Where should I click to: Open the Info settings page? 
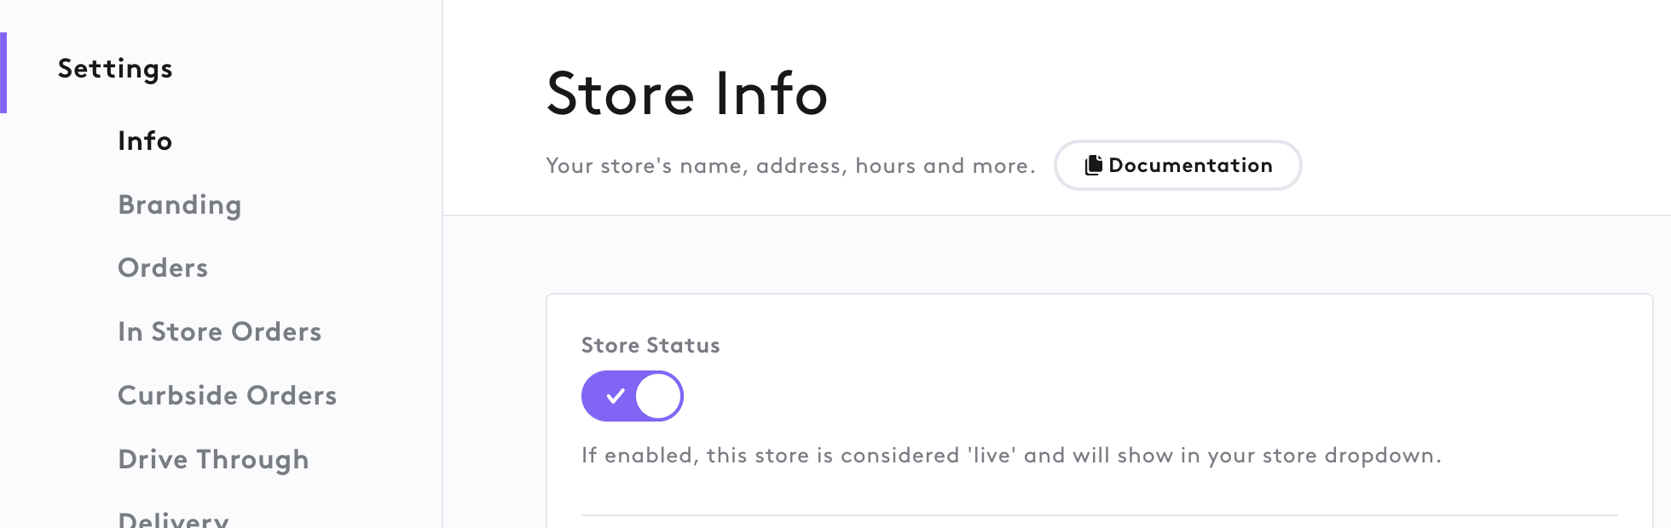145,141
